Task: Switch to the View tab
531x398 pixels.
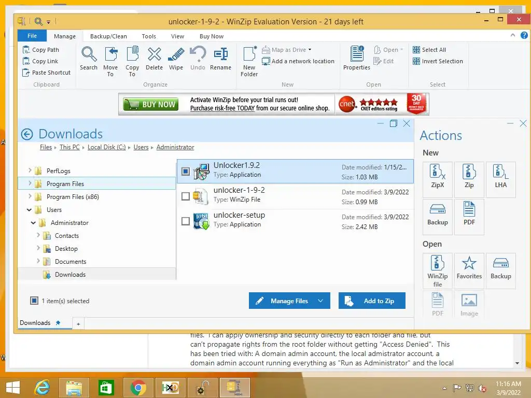Action: (177, 36)
